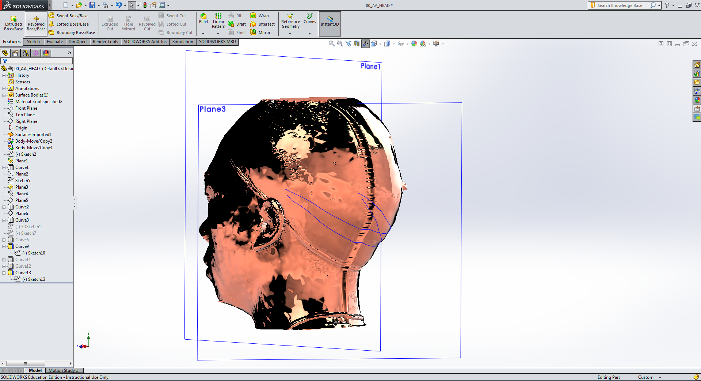Open the DimXpertManager tab icon
Screen dimensions: 701x381
tap(36, 53)
